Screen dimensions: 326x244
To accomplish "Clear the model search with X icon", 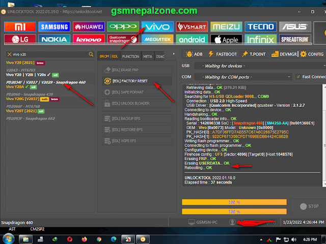I will click(9, 54).
